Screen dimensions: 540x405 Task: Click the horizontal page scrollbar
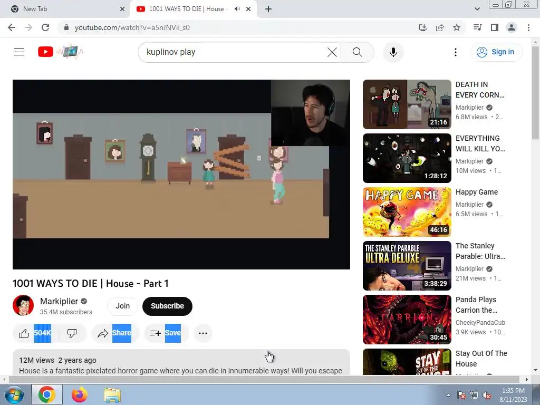(x=264, y=380)
